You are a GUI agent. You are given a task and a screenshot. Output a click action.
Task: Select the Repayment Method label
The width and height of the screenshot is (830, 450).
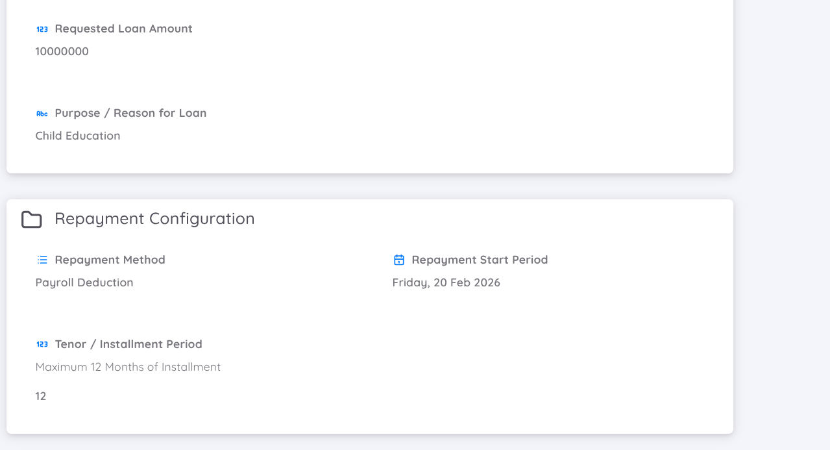[x=110, y=260]
